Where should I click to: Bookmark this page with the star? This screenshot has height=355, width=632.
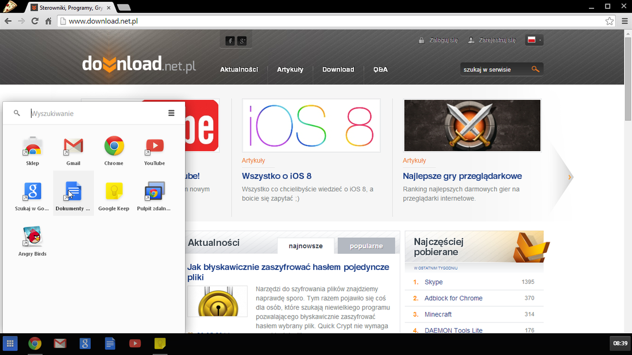610,21
